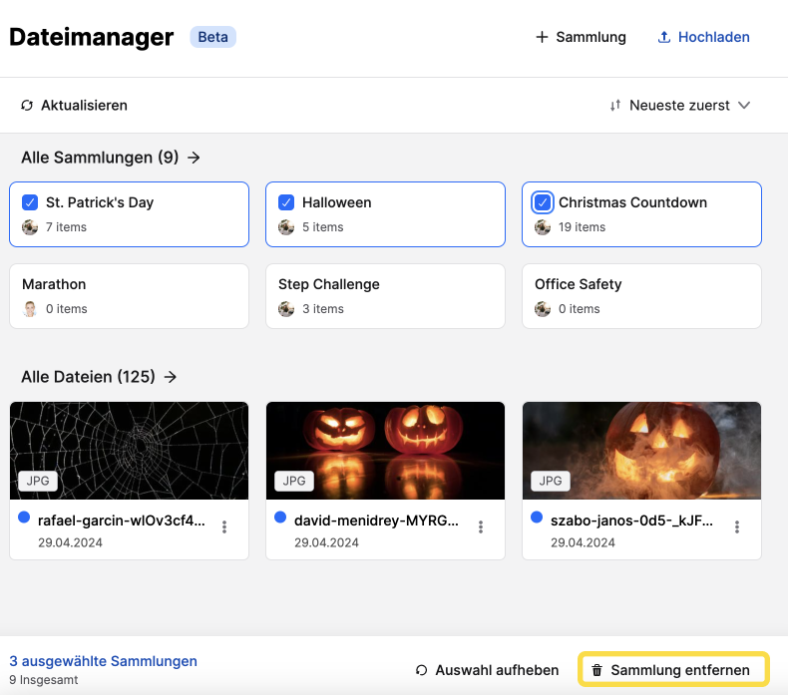Screen dimensions: 788x695
Task: Click the Aktualisieren button
Action: [74, 105]
